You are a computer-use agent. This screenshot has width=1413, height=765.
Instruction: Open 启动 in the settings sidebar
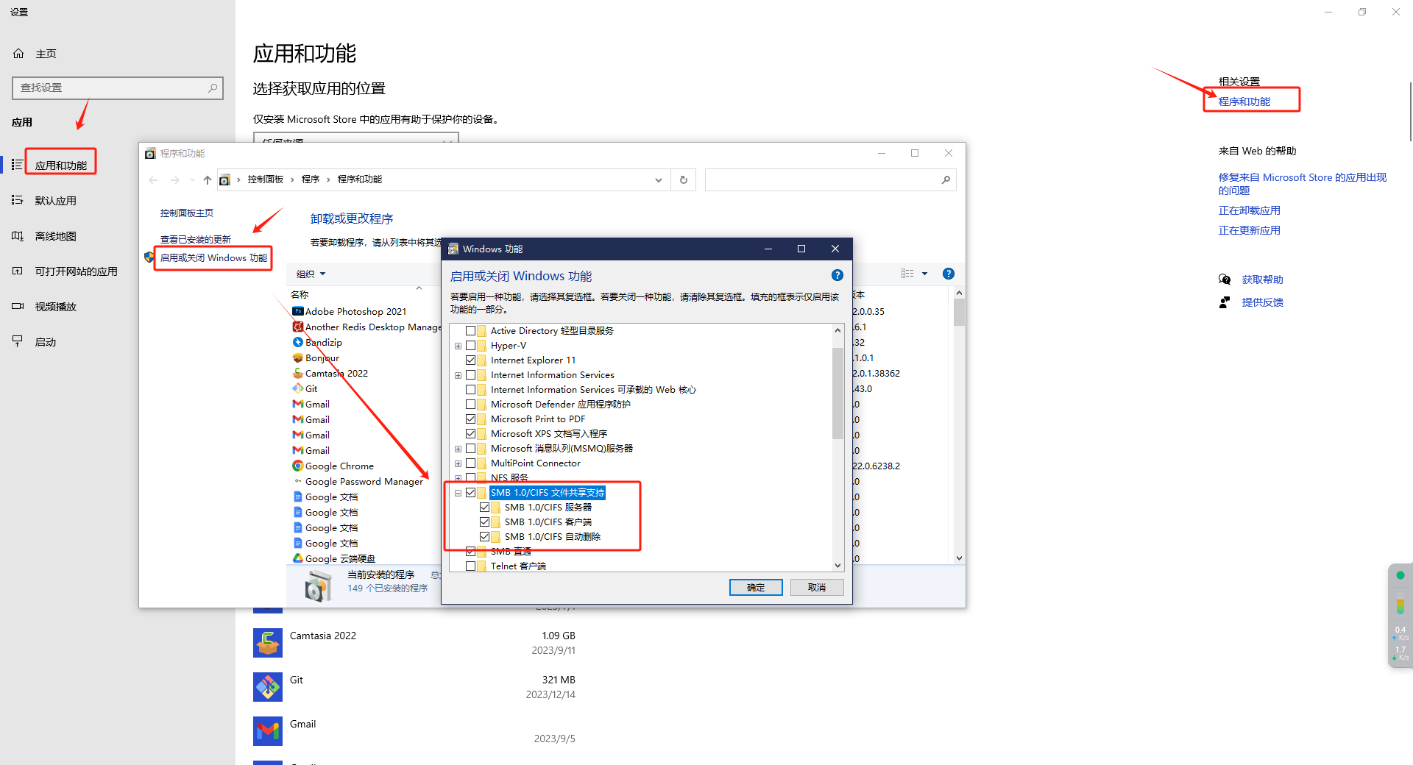tap(46, 342)
